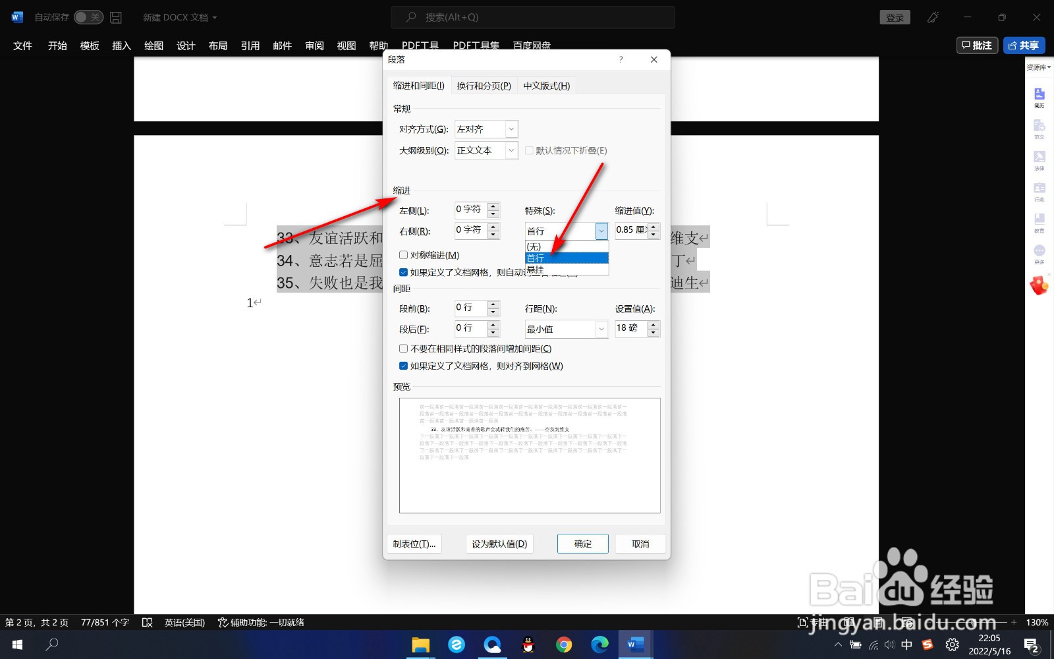Open File Explorer from taskbar
This screenshot has height=659, width=1054.
(420, 645)
